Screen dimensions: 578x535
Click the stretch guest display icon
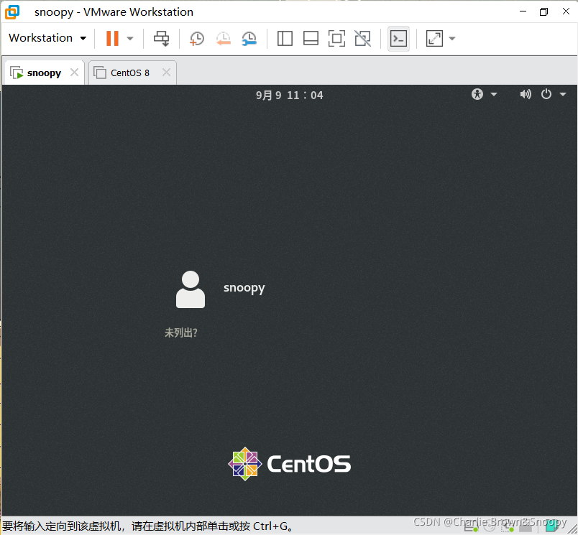pos(434,38)
